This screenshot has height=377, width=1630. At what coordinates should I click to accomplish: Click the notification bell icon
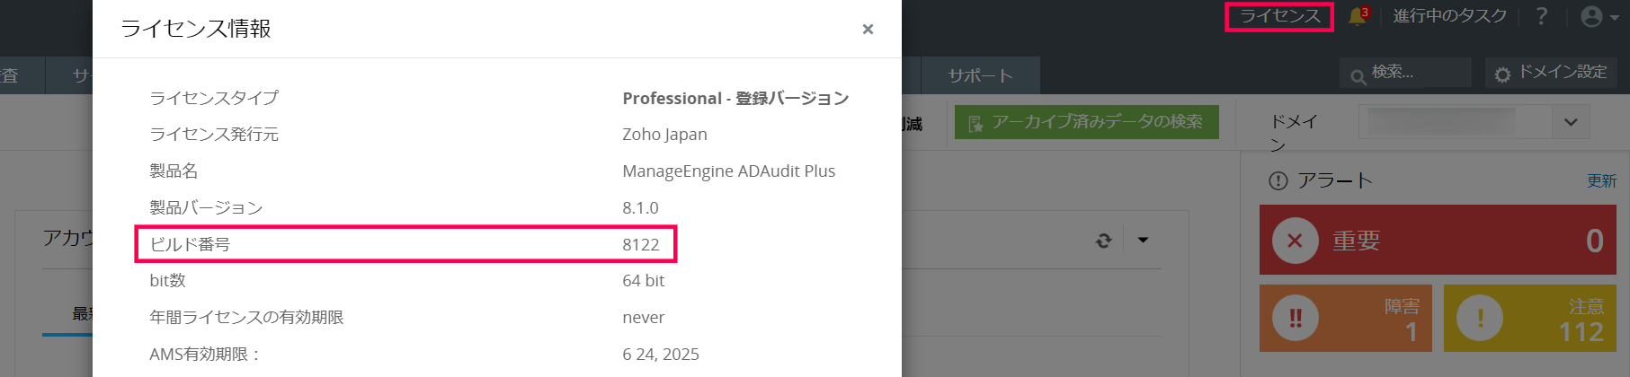(1357, 16)
